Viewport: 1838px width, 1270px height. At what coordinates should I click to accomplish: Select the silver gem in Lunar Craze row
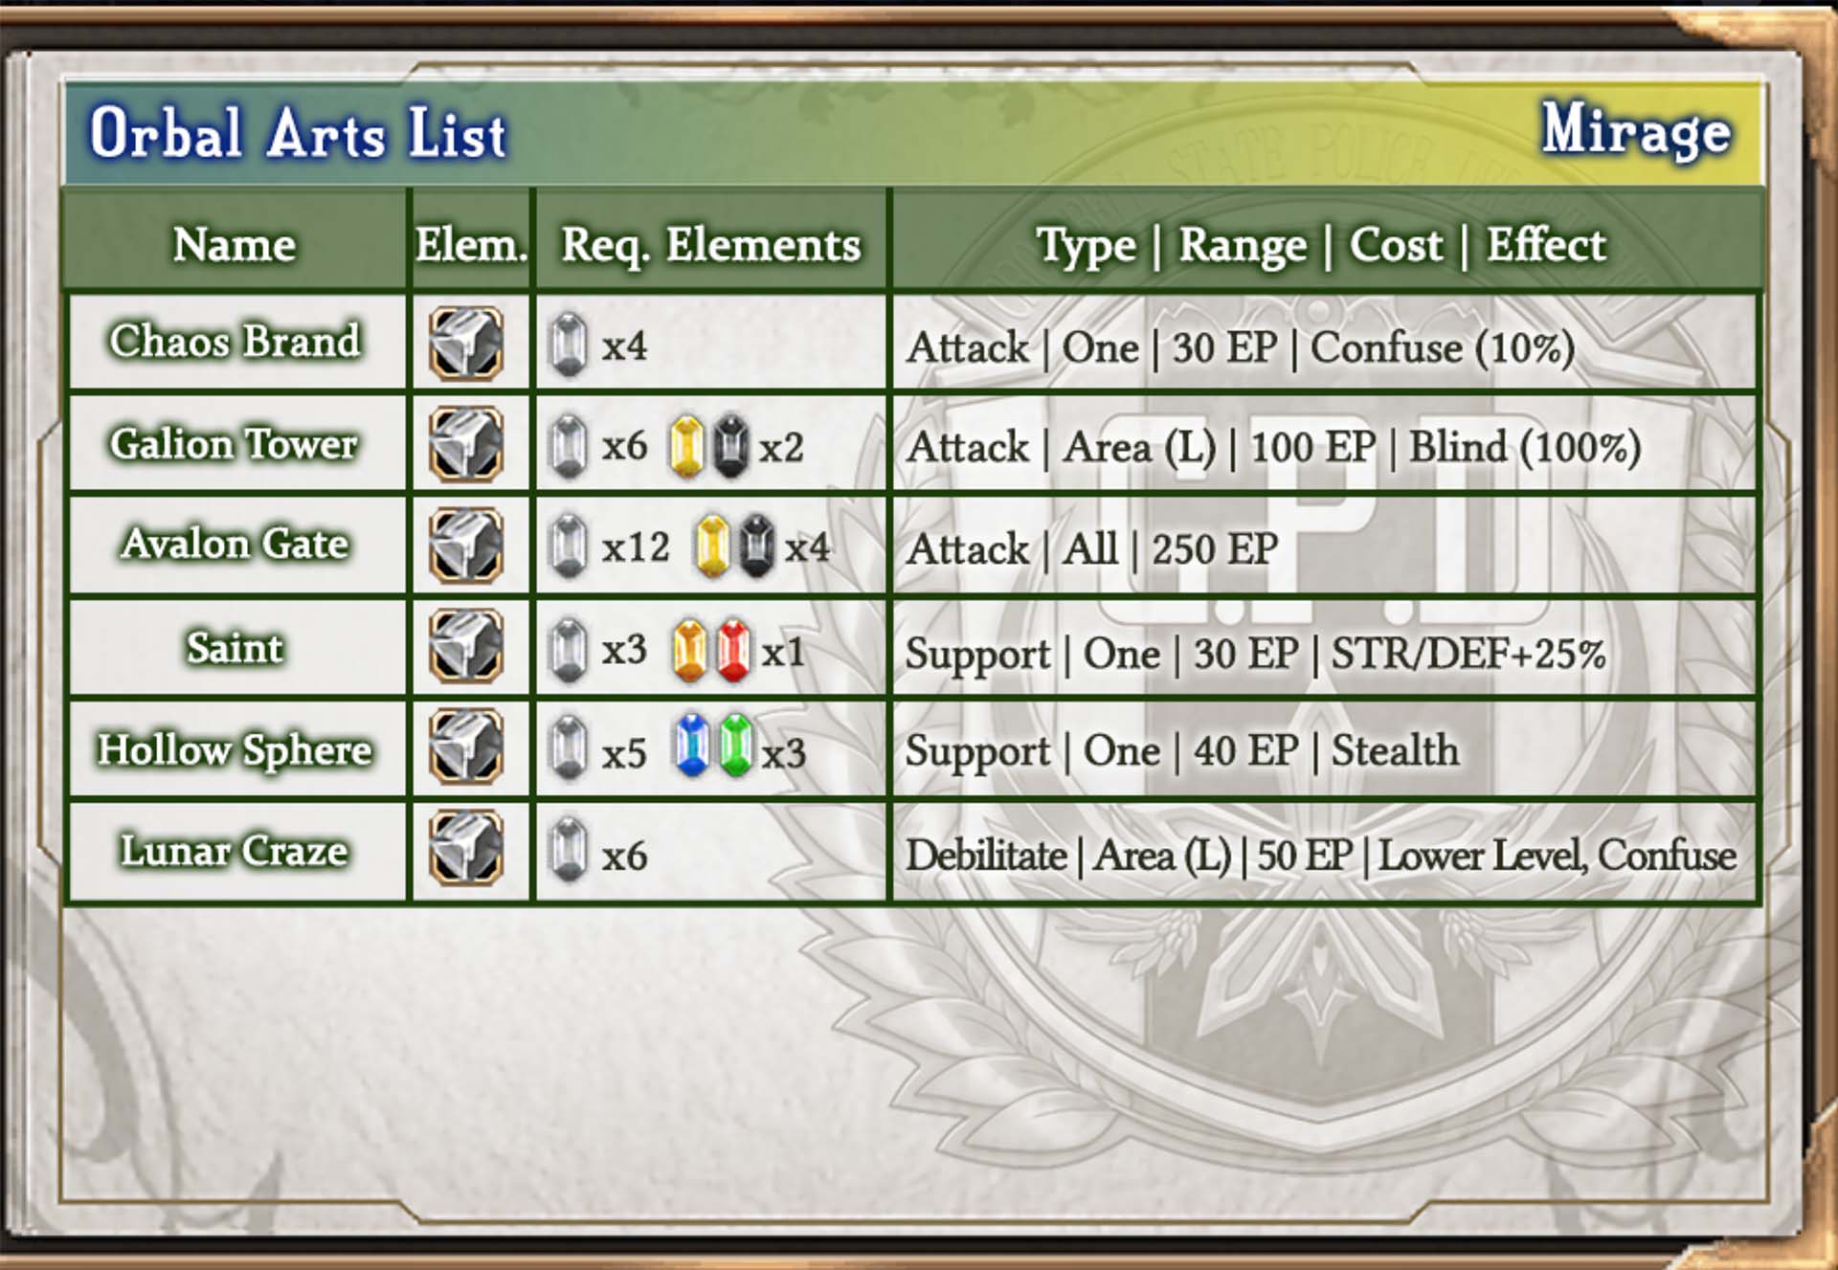pyautogui.click(x=569, y=850)
